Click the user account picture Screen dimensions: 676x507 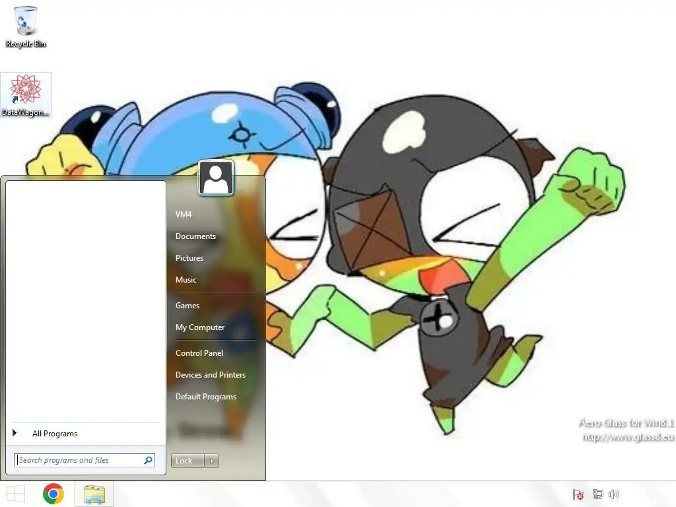pos(216,178)
